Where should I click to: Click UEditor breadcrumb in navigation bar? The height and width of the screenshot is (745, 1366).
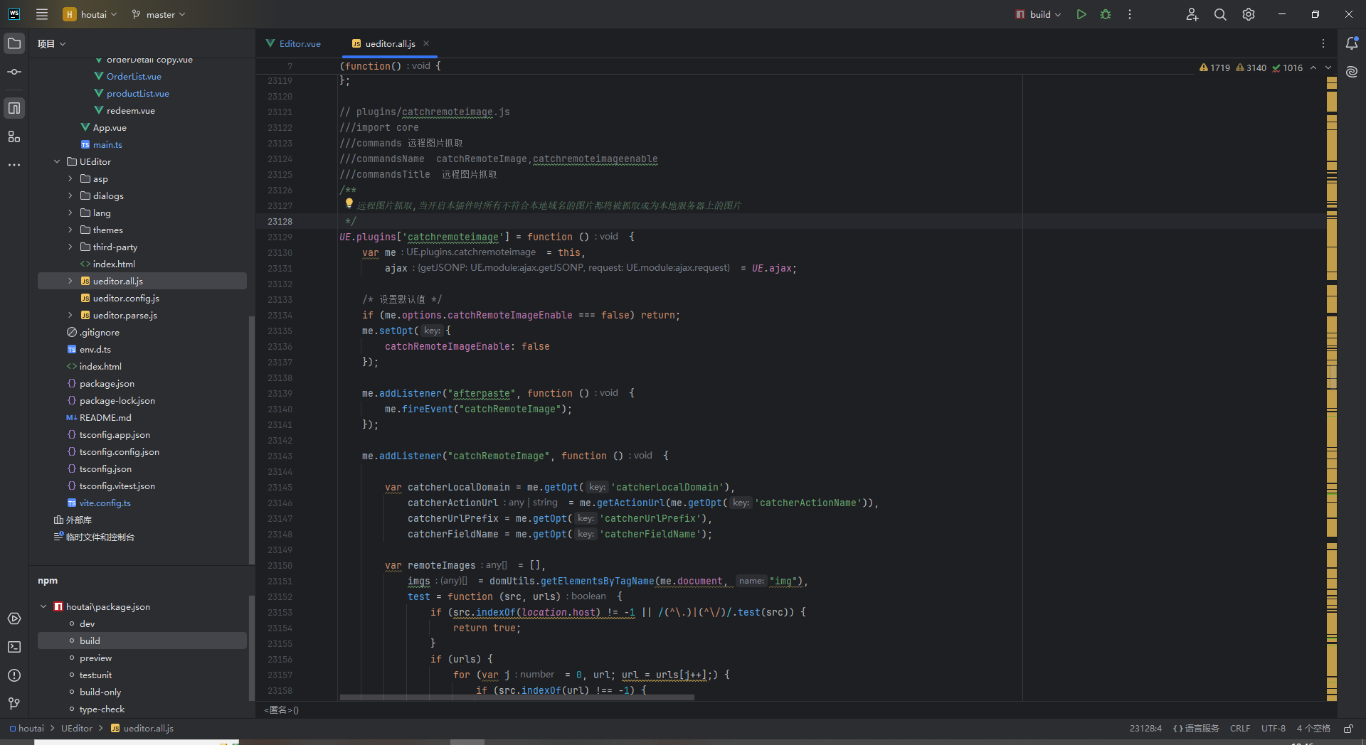[x=77, y=729]
